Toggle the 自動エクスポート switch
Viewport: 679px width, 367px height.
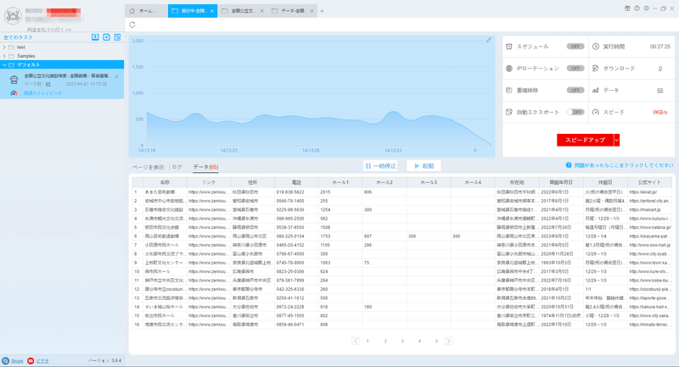coord(575,112)
